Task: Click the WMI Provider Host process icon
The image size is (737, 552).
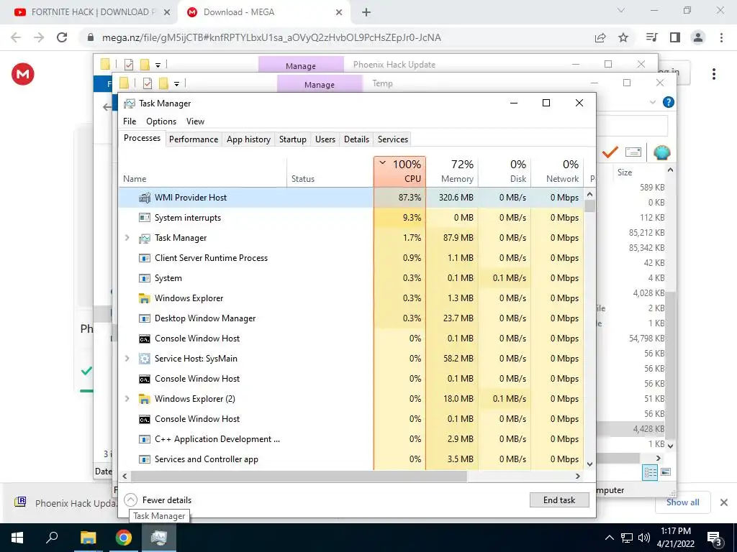Action: coord(144,198)
